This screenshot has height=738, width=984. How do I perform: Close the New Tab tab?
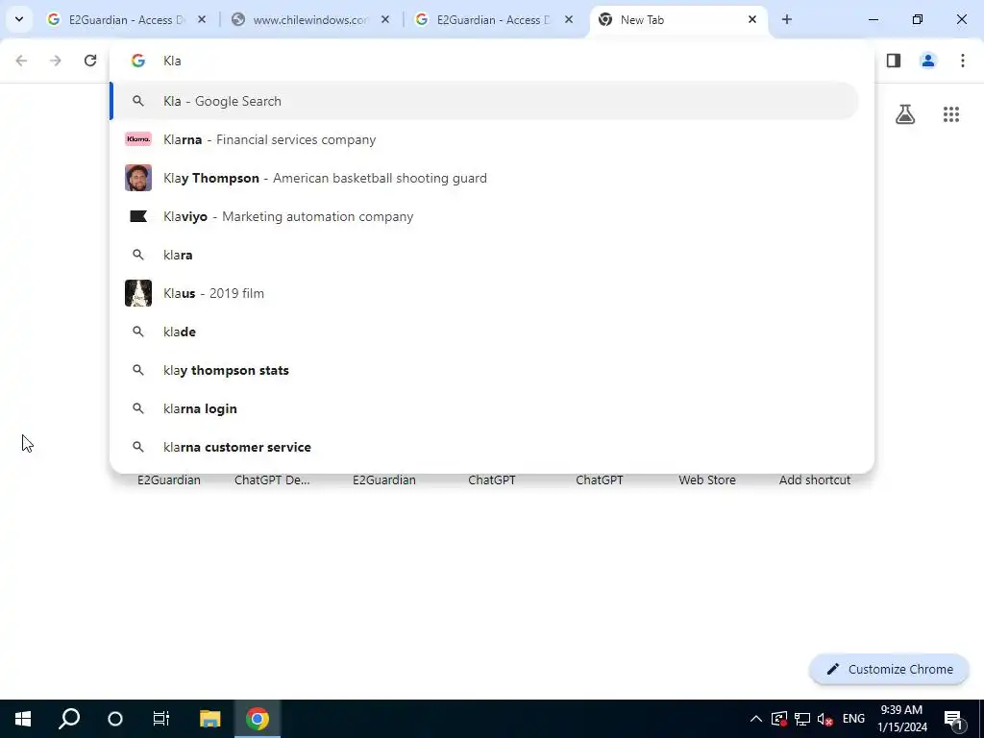[x=752, y=20]
